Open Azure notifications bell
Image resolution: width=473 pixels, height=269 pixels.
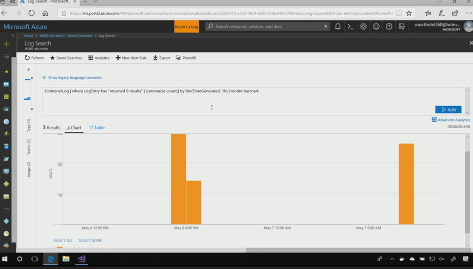point(338,27)
